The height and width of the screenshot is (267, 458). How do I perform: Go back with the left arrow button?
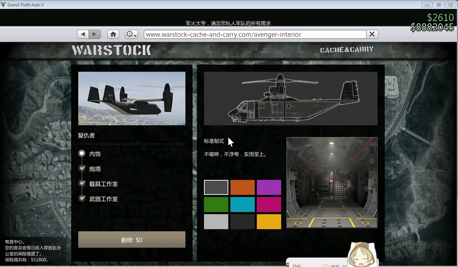[x=83, y=34]
